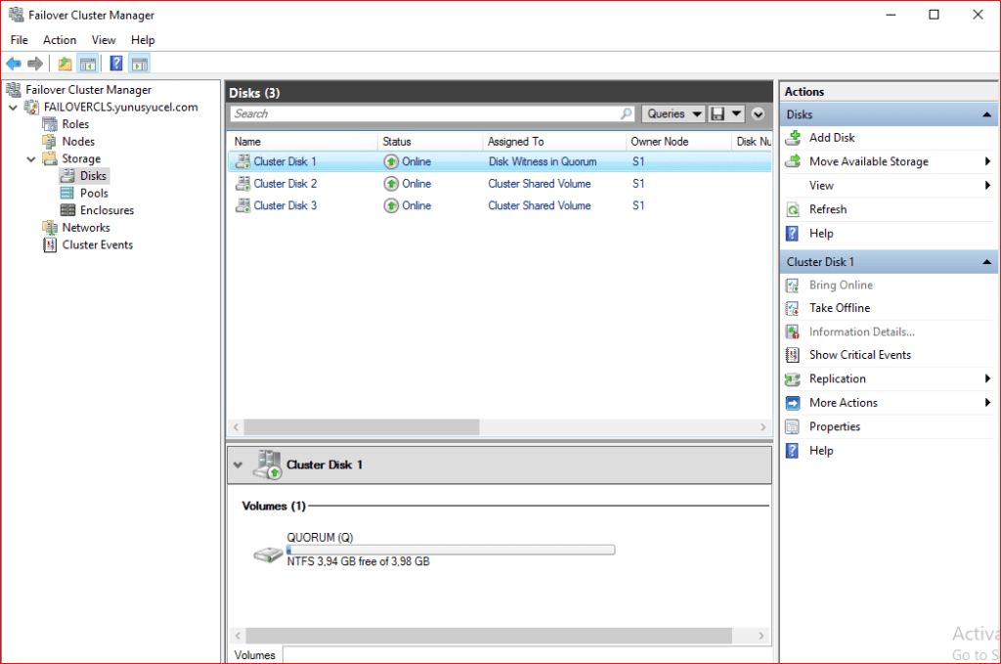Click the Cluster Disk 3 row icon

tap(242, 205)
